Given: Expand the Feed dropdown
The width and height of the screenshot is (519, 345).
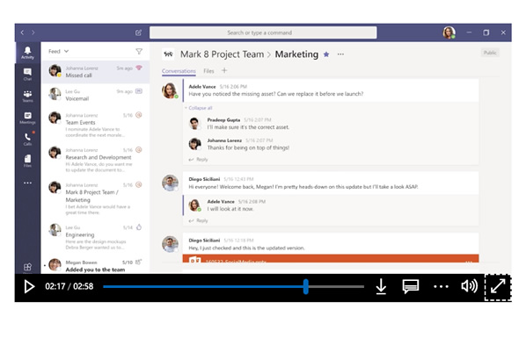Looking at the screenshot, I should (59, 51).
